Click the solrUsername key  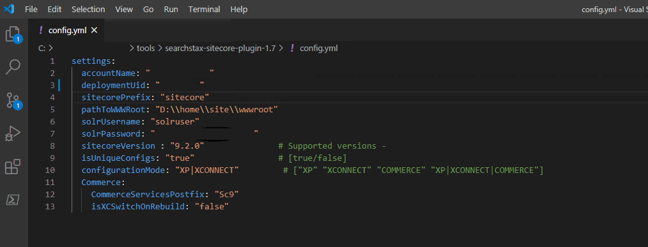pos(111,121)
